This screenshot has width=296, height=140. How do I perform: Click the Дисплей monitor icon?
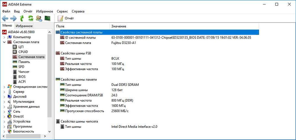click(10, 96)
